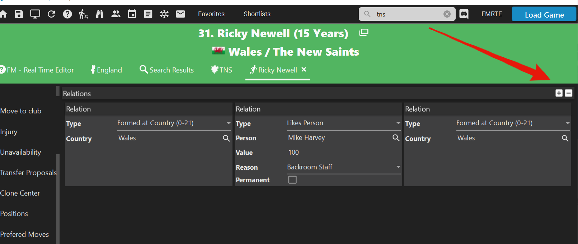Open player in new window icon
This screenshot has height=244, width=578.
tap(364, 33)
